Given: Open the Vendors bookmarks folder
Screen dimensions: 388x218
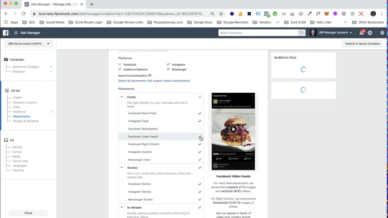Looking at the screenshot, I should click(x=262, y=22).
